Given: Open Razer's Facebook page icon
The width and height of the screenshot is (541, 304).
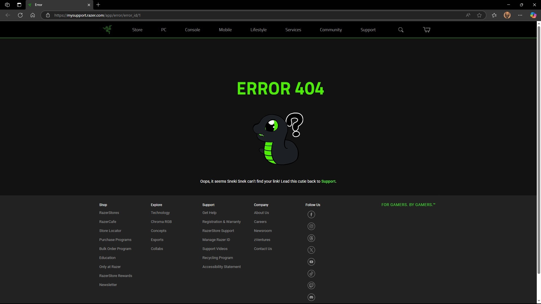Looking at the screenshot, I should click(x=311, y=214).
